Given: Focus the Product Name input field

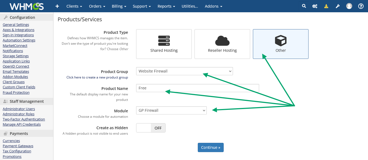Looking at the screenshot, I should tap(198, 88).
